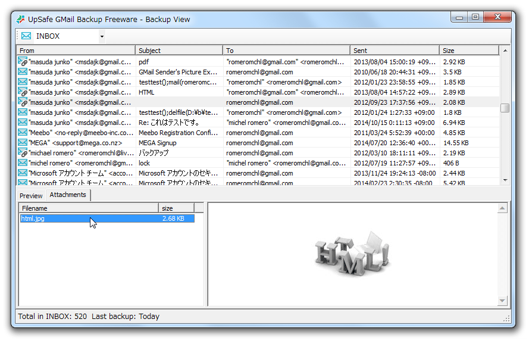Click the UpSafe app icon in title bar

21,19
